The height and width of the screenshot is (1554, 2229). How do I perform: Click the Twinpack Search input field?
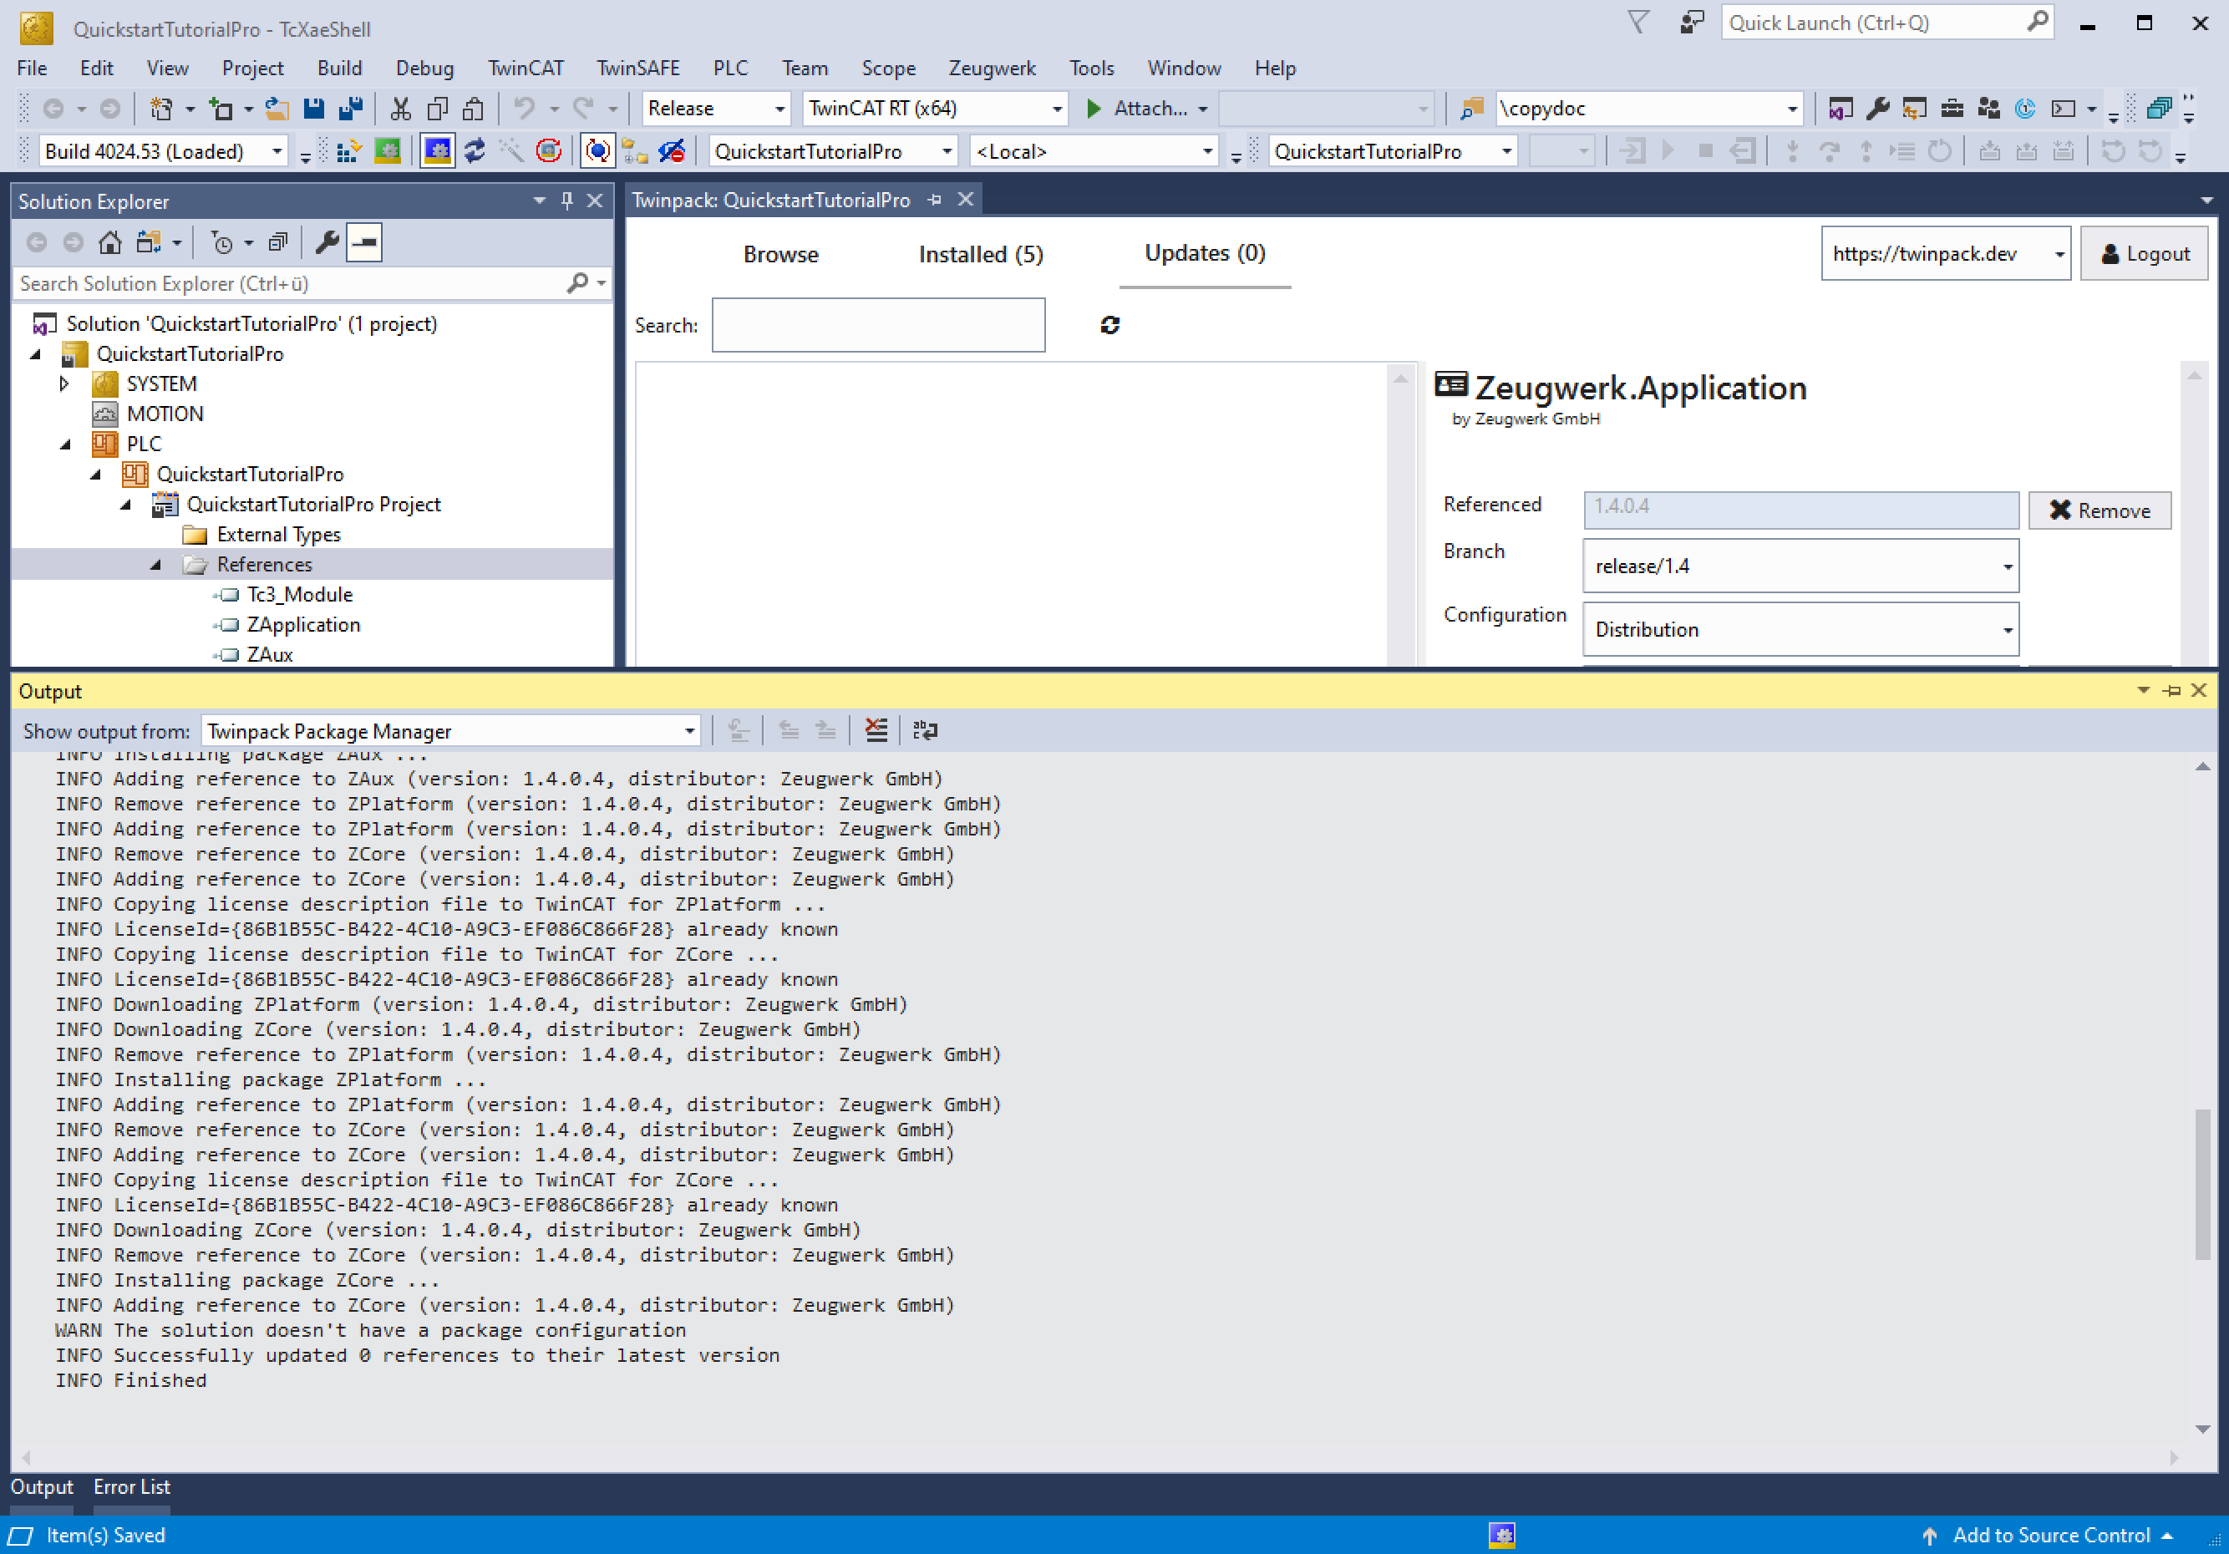coord(877,325)
